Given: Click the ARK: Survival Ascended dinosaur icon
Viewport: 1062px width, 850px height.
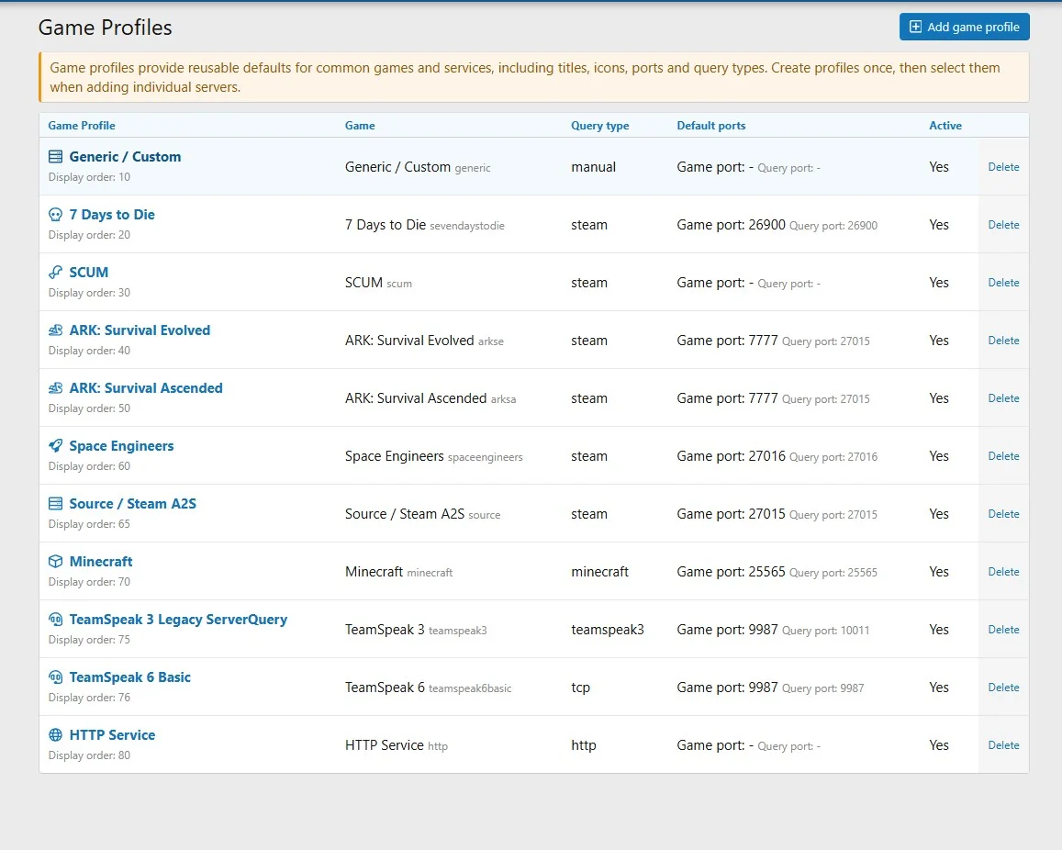Looking at the screenshot, I should coord(56,388).
